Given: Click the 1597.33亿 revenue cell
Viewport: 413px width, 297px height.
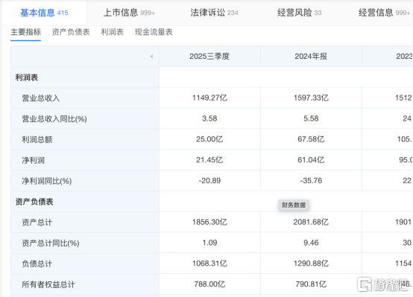Looking at the screenshot, I should (311, 98).
